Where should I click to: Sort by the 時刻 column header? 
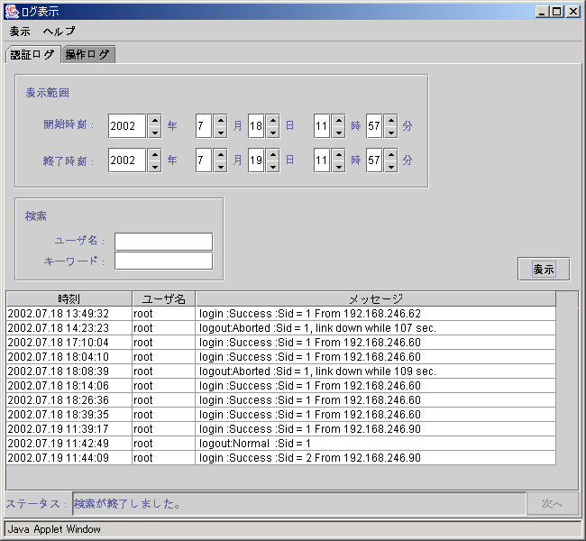click(x=69, y=298)
